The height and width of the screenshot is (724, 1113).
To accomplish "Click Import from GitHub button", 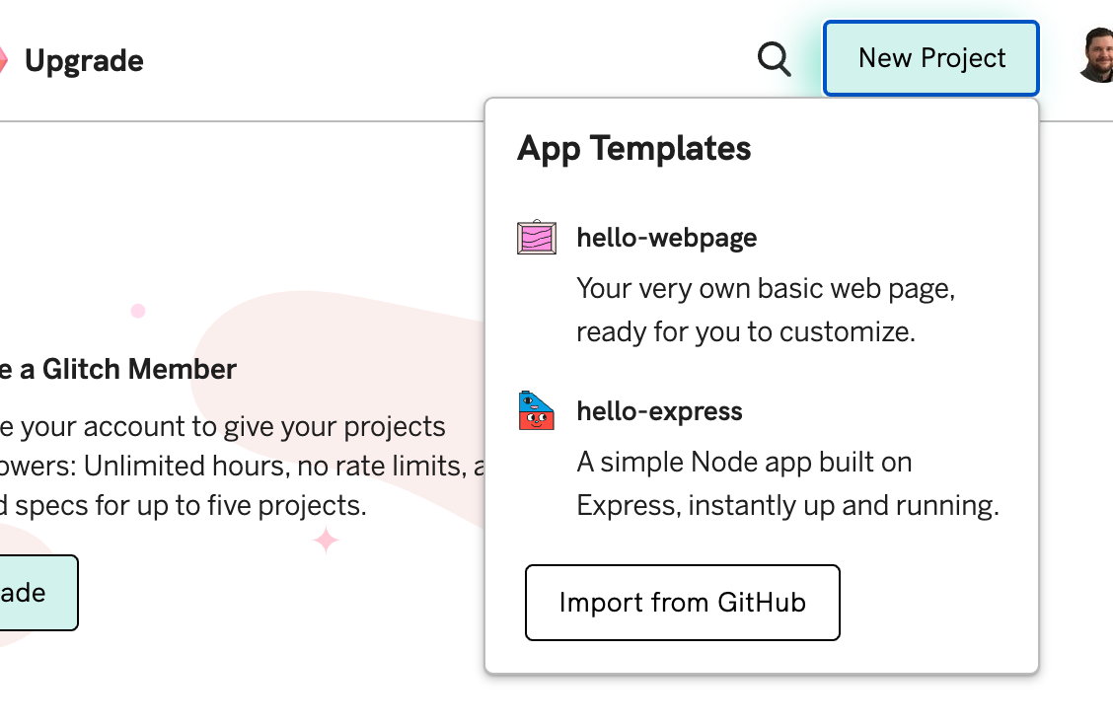I will click(x=682, y=603).
